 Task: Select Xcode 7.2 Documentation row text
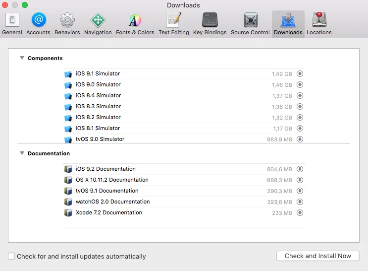tap(108, 212)
